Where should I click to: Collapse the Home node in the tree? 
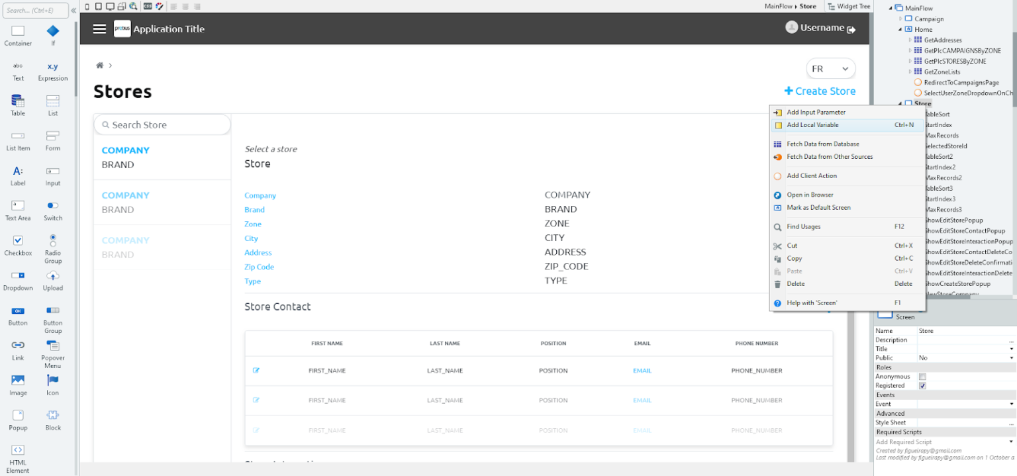click(x=898, y=29)
